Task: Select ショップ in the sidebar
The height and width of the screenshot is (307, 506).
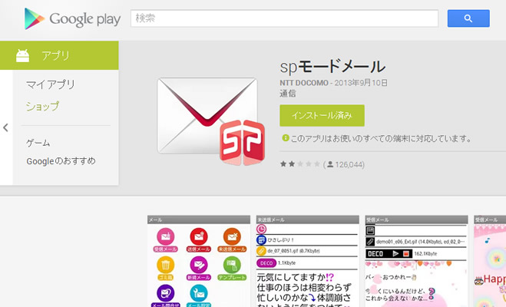Action: [x=42, y=106]
